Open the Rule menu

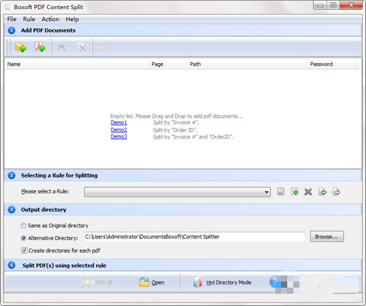(29, 19)
